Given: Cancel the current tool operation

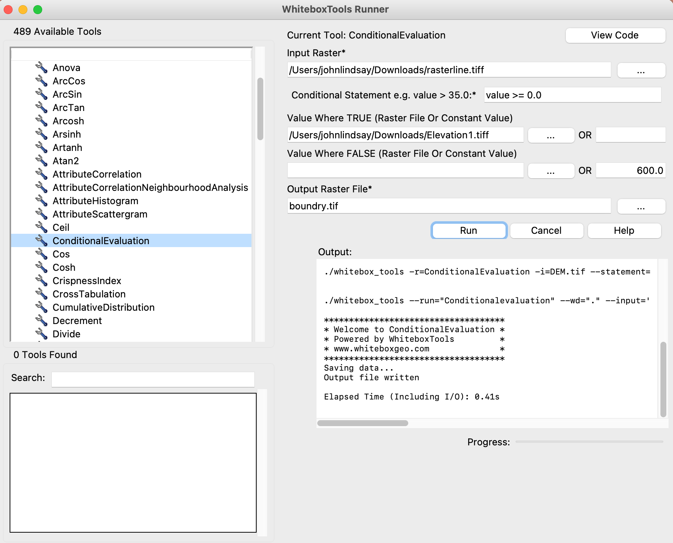Looking at the screenshot, I should [546, 230].
